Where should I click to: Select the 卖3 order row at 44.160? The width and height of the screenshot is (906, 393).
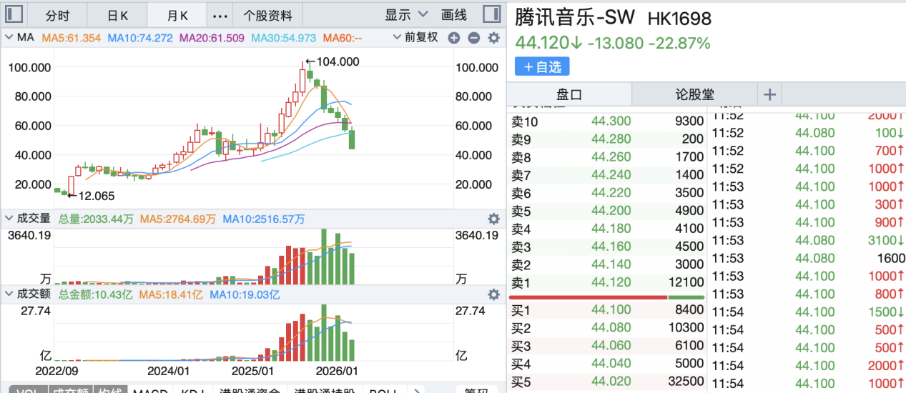pos(606,247)
